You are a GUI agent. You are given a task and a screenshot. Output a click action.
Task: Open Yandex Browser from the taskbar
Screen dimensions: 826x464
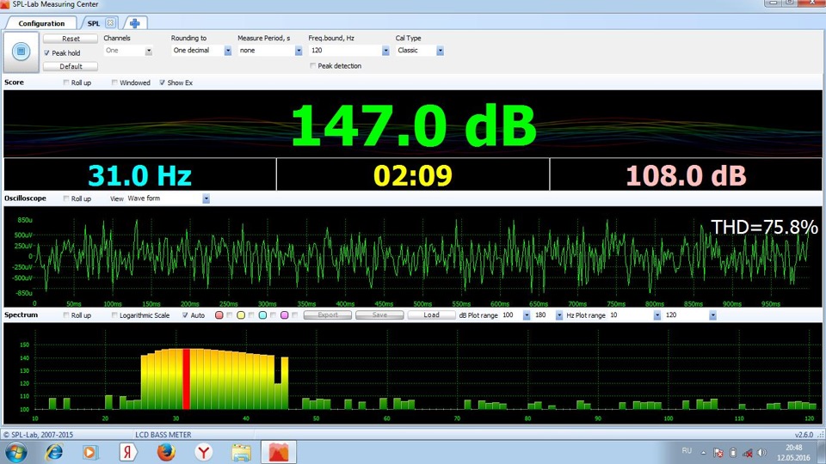click(204, 450)
